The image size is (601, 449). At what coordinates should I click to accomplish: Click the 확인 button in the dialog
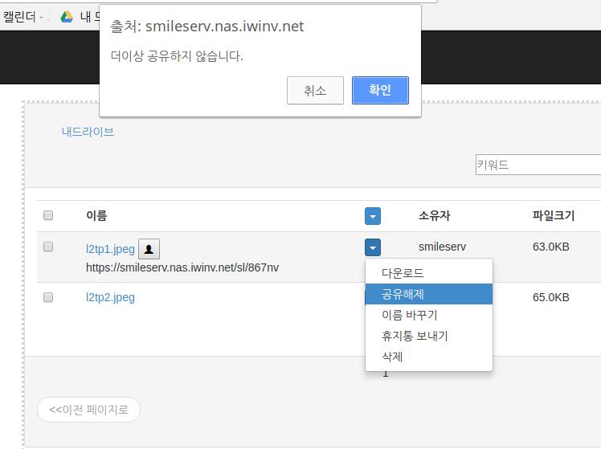[380, 90]
